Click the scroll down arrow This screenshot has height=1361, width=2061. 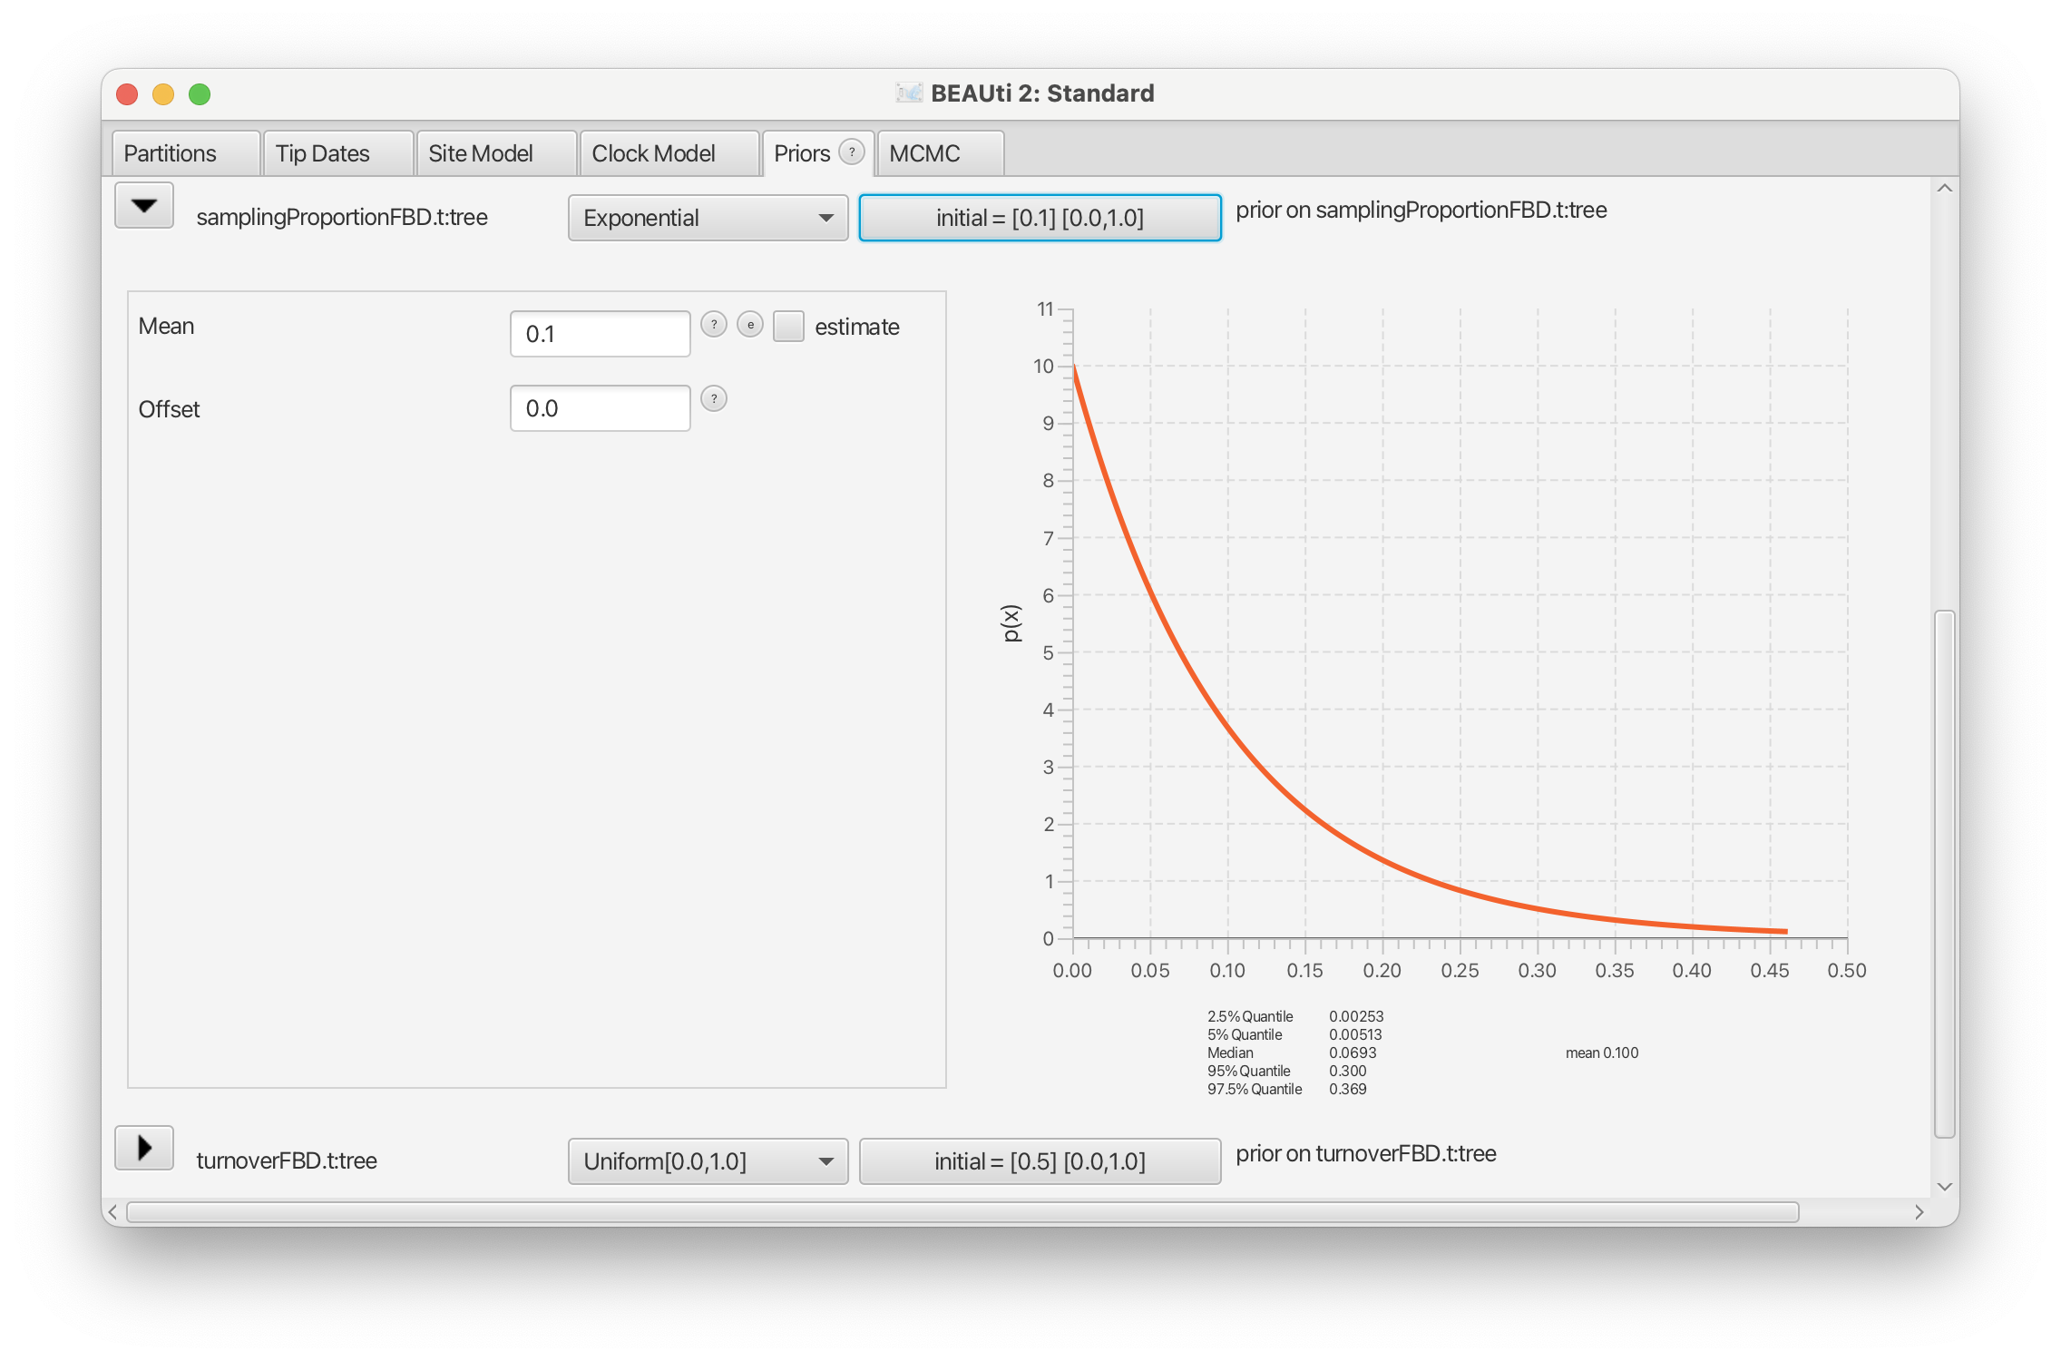click(1944, 1187)
